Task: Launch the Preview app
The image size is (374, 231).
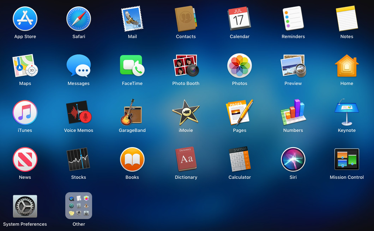Action: 293,66
